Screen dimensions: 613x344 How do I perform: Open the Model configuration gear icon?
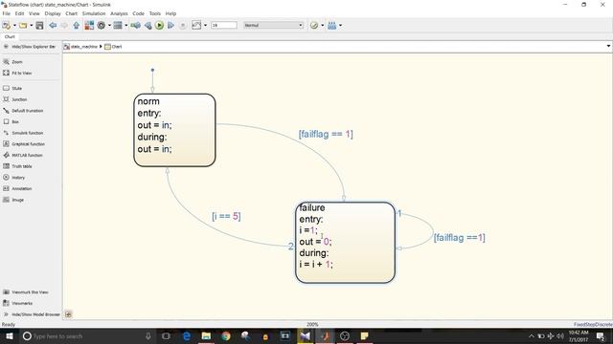[x=102, y=26]
